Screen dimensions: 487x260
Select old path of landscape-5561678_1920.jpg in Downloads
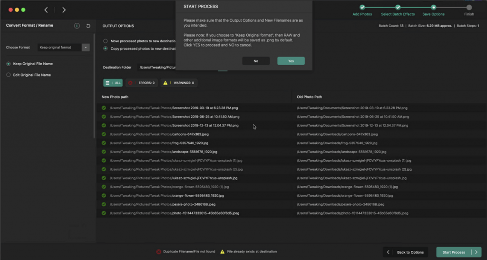point(341,152)
